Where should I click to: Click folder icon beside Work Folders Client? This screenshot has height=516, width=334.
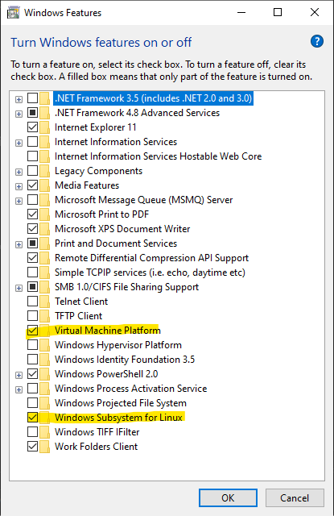click(44, 447)
